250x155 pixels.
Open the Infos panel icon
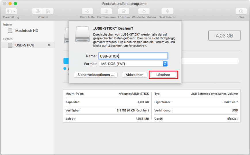(x=241, y=11)
